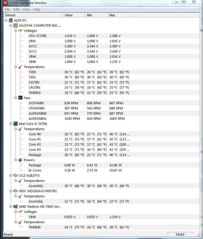Screen dimensions: 203x239
Task: Collapse the Powers group
Action: [x=16, y=160]
